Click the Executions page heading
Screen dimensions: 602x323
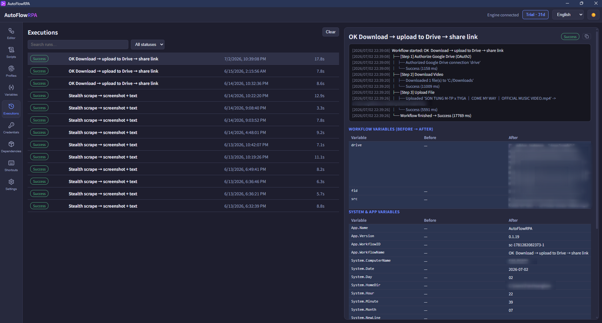[x=43, y=32]
